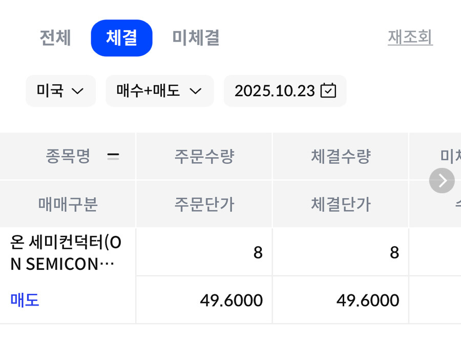The height and width of the screenshot is (346, 461).
Task: Click the executed quantity value 8
Action: click(394, 252)
